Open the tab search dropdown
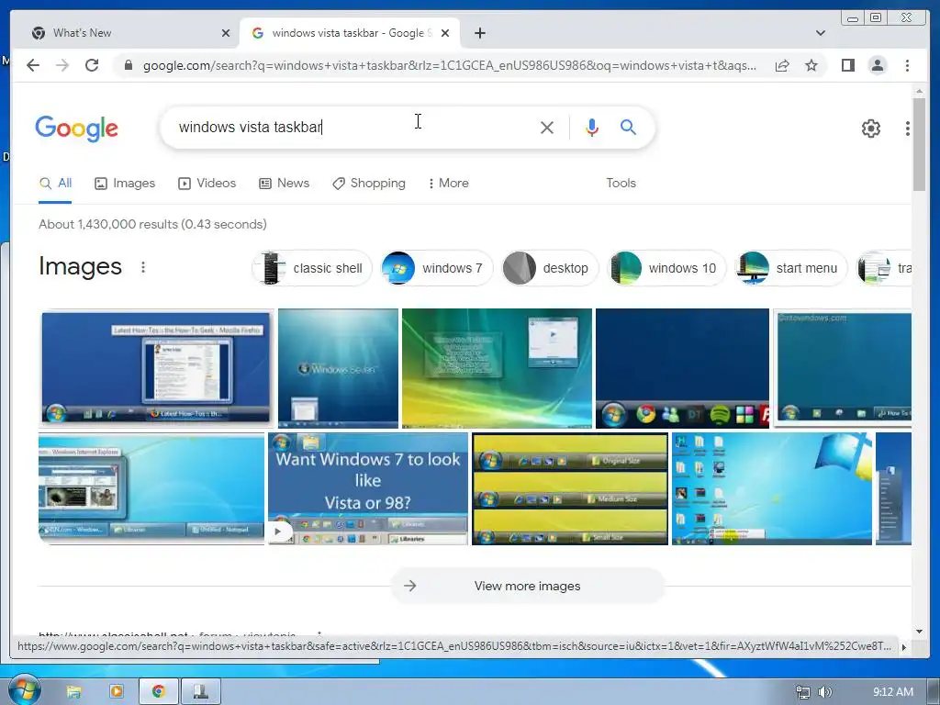Image resolution: width=940 pixels, height=705 pixels. [x=820, y=33]
